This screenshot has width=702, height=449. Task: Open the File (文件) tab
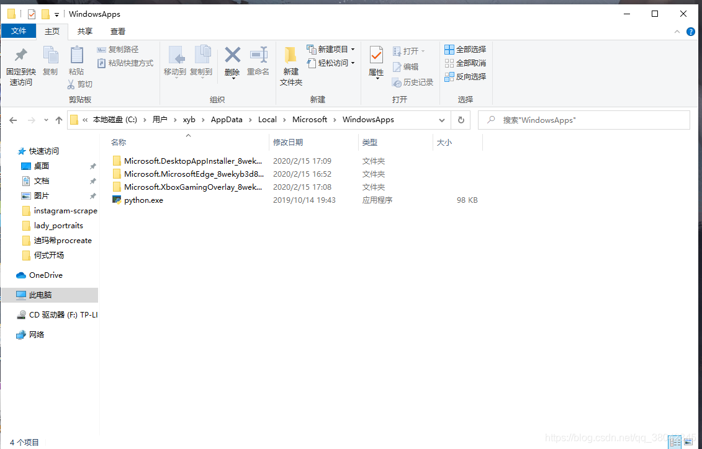[19, 31]
